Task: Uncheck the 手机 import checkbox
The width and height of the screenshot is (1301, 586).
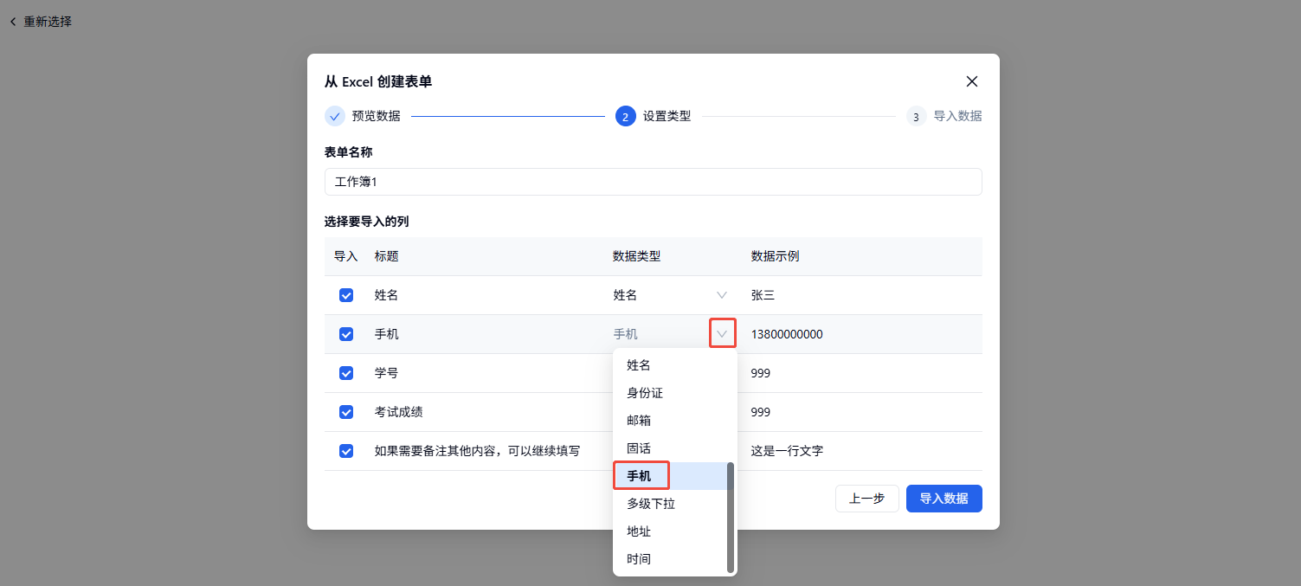Action: pyautogui.click(x=346, y=334)
